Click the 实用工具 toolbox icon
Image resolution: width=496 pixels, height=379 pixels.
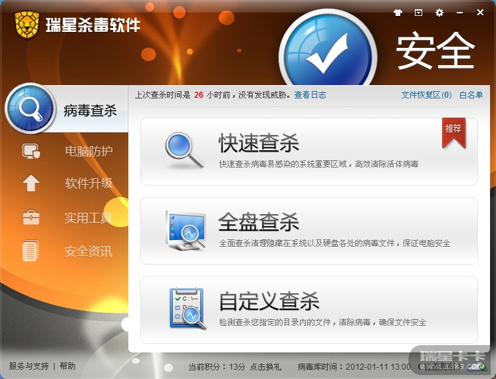pyautogui.click(x=31, y=217)
